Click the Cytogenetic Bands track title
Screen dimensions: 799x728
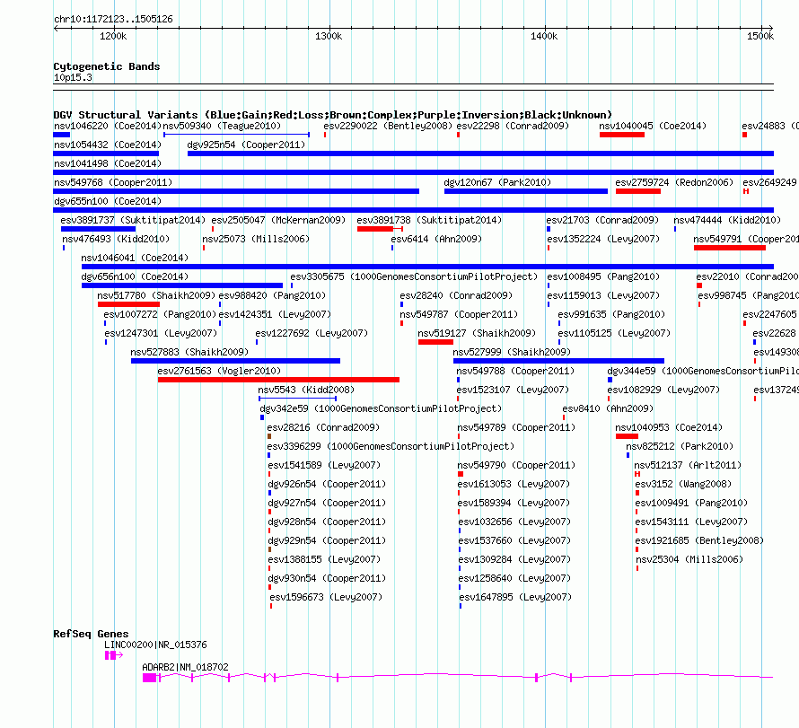(x=107, y=66)
